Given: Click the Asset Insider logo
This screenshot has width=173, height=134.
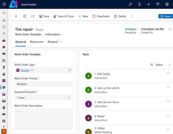Looking at the screenshot, I should [x=14, y=4].
